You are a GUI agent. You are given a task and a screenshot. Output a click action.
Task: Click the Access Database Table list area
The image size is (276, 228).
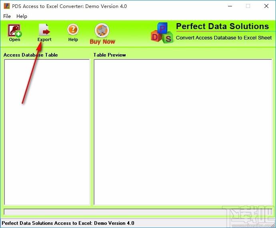[x=47, y=132]
